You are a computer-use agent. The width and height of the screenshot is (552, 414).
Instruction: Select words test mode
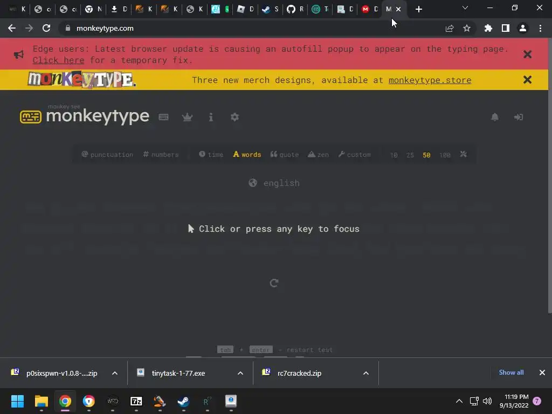(x=247, y=155)
